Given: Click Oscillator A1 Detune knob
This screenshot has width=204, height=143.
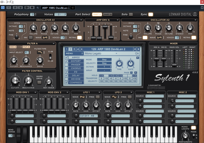Looking at the screenshot, I should point(55,28).
